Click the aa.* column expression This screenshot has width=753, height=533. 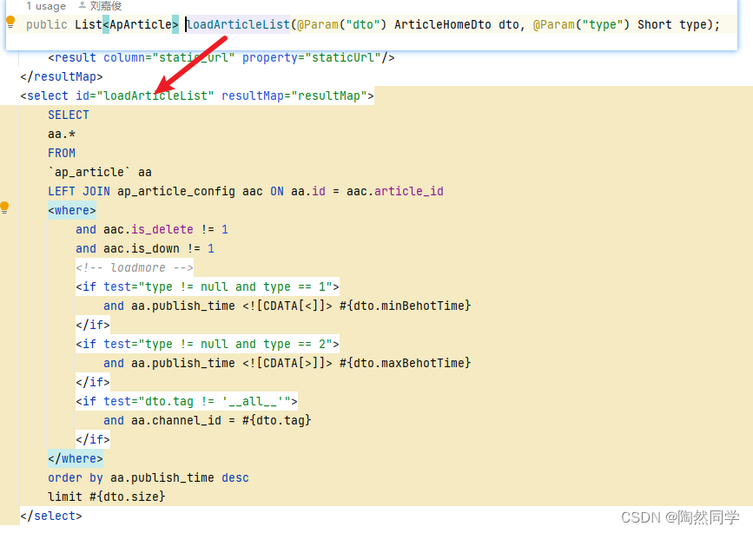click(x=62, y=134)
